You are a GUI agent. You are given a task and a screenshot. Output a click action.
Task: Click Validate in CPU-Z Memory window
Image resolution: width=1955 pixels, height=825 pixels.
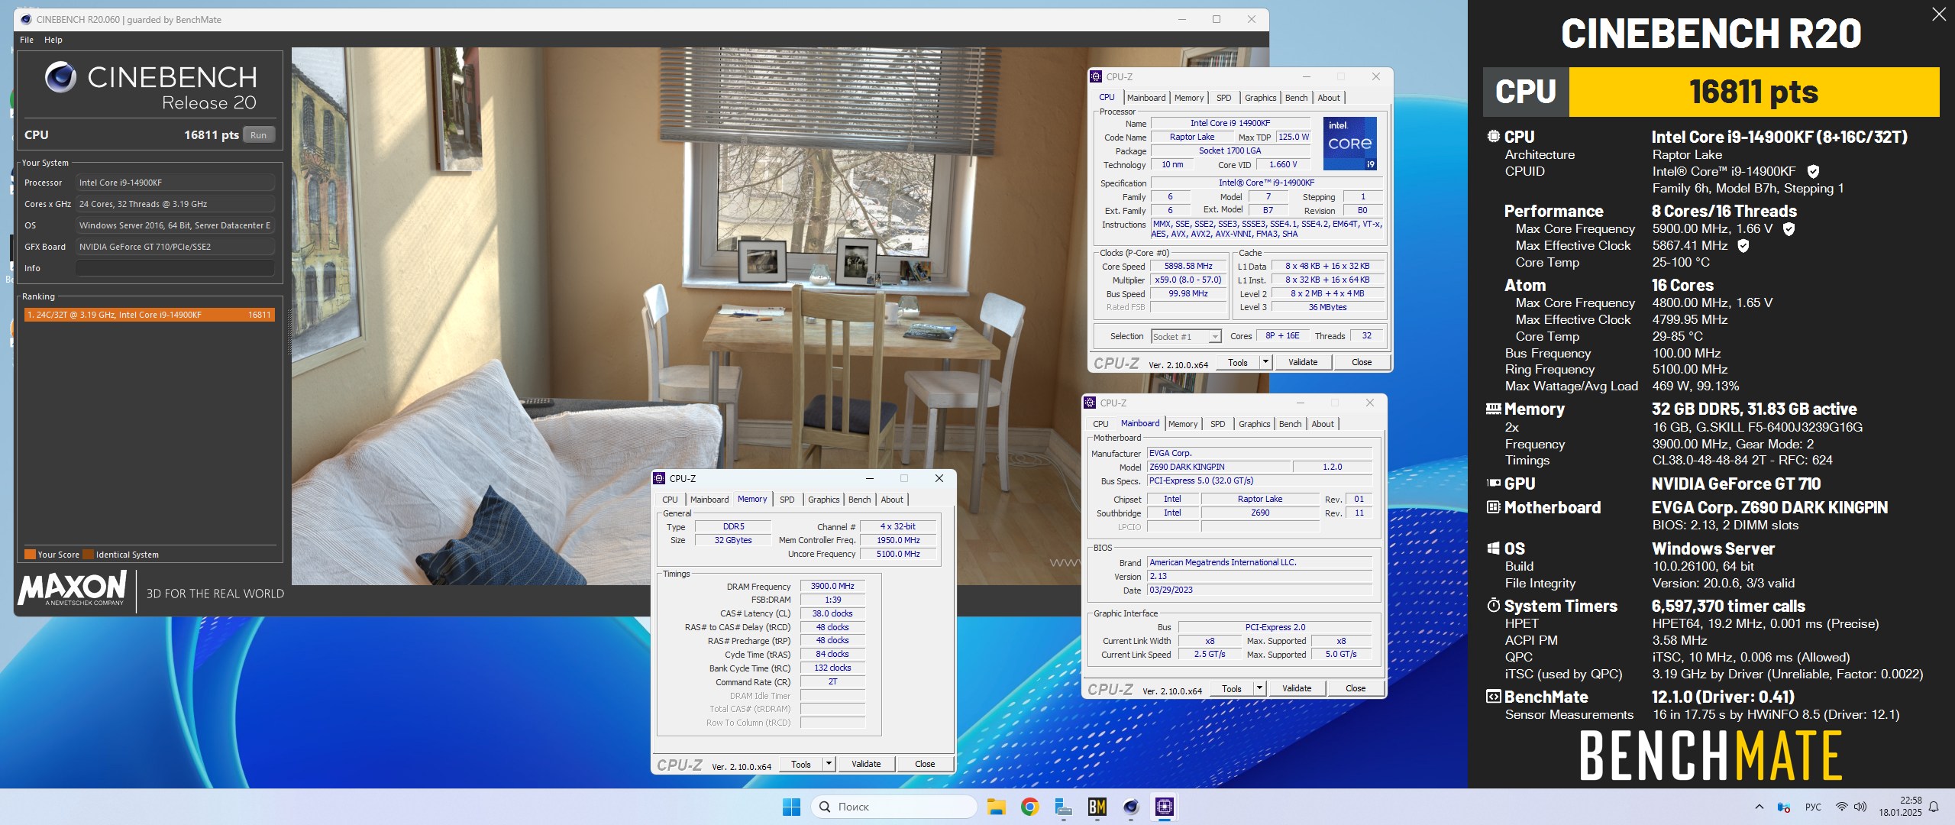866,765
